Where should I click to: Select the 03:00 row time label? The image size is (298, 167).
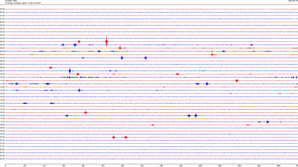click(x=2, y=28)
